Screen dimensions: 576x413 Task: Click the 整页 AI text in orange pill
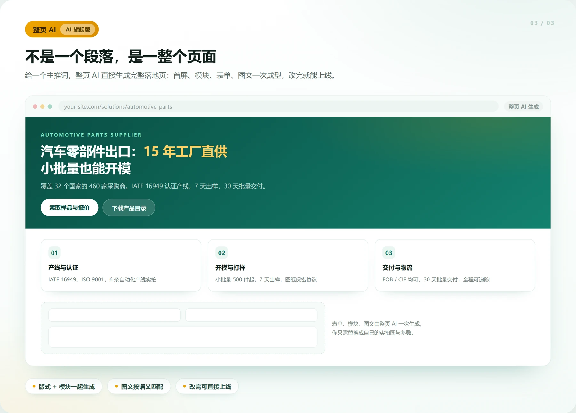(x=44, y=29)
